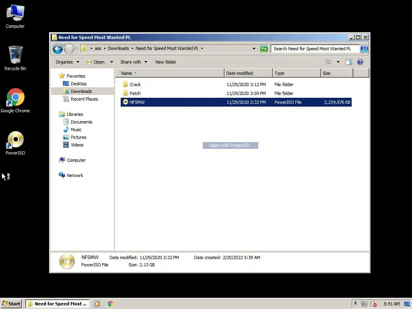Click the Downloads breadcrumb in address bar
The width and height of the screenshot is (412, 309).
[118, 48]
